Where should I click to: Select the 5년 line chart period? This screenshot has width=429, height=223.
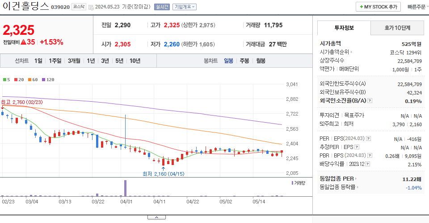point(119,61)
